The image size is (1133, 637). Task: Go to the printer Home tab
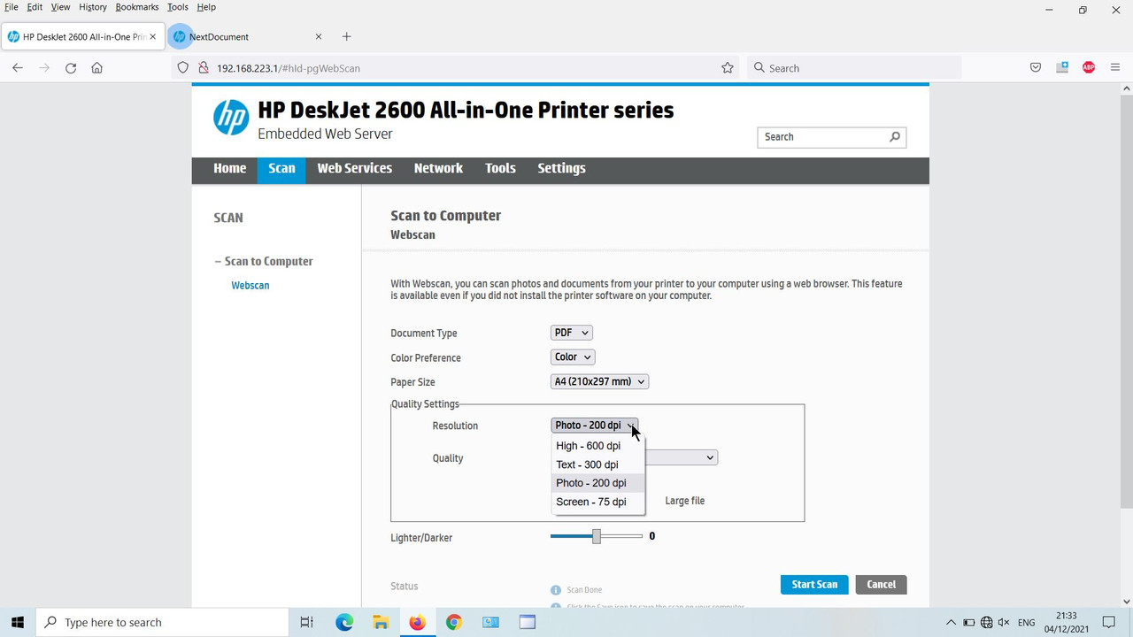[x=230, y=168]
